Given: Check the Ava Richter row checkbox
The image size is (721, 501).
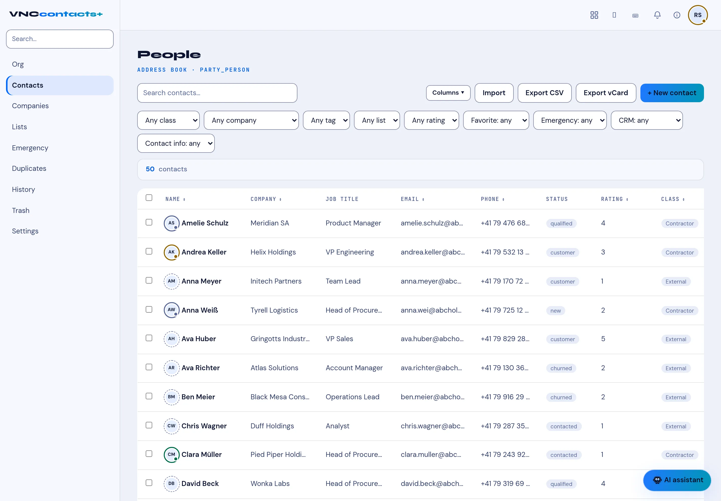Looking at the screenshot, I should click(149, 367).
